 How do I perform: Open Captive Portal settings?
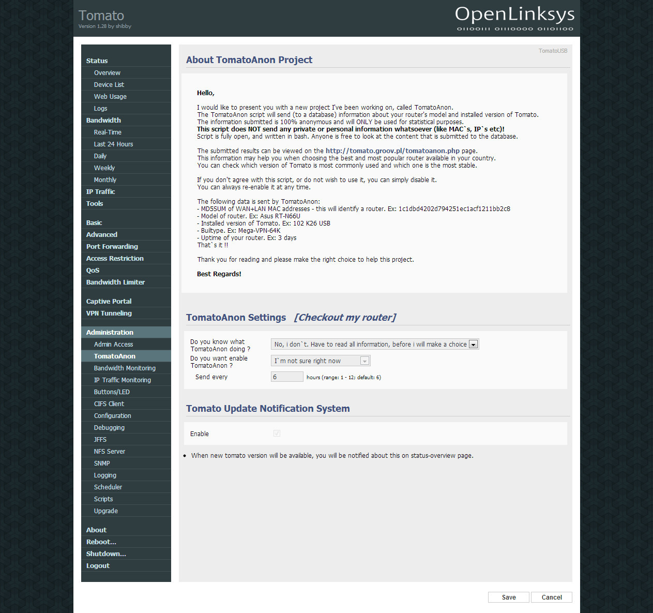(x=126, y=302)
